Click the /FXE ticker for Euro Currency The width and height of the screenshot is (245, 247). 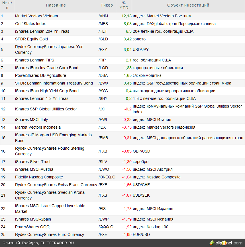point(103,234)
